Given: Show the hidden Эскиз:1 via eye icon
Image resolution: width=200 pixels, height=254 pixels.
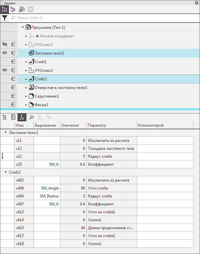Looking at the screenshot, I should [x=5, y=44].
